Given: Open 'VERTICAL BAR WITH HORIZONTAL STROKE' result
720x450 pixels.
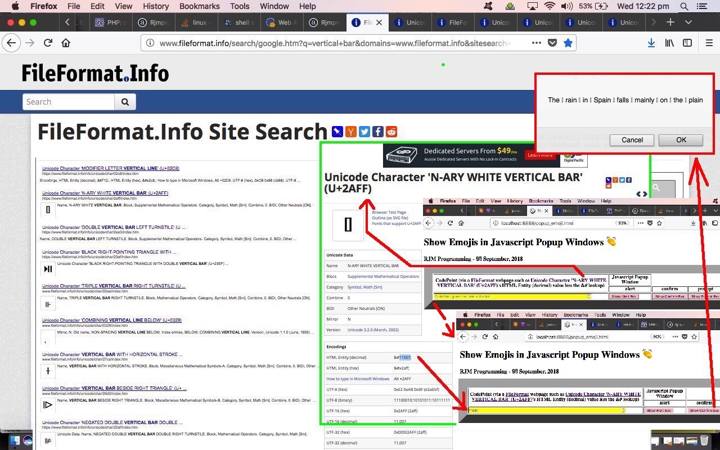Looking at the screenshot, I should point(112,355).
